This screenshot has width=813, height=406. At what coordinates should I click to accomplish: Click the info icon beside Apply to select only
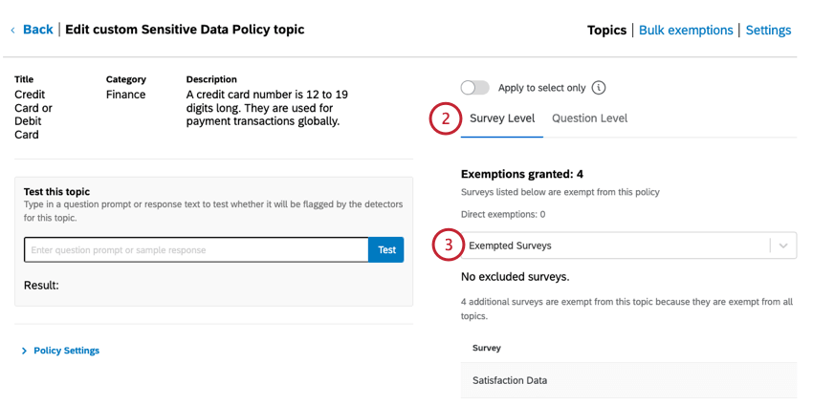click(x=599, y=88)
